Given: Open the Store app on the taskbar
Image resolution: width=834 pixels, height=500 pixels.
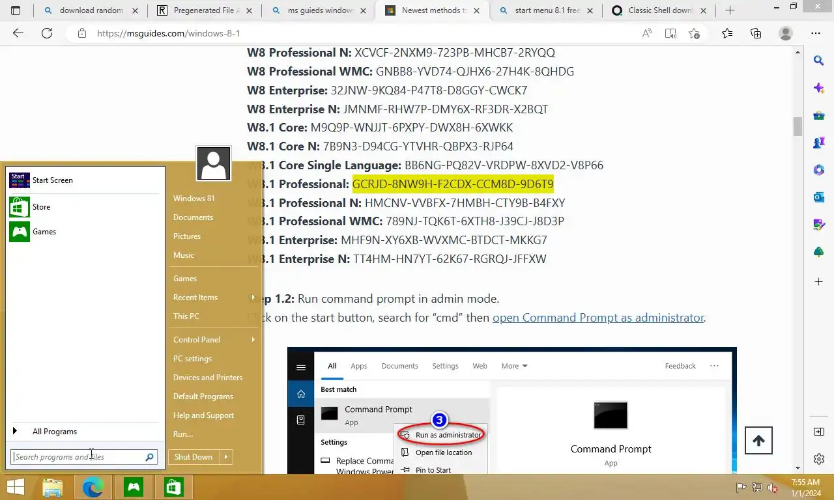Looking at the screenshot, I should coord(173,487).
